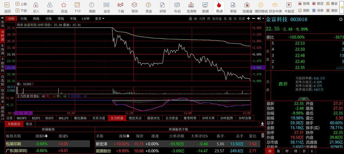Click the 股指 stock index shortcut
Screen dimensions: 344x154
pos(304,3)
